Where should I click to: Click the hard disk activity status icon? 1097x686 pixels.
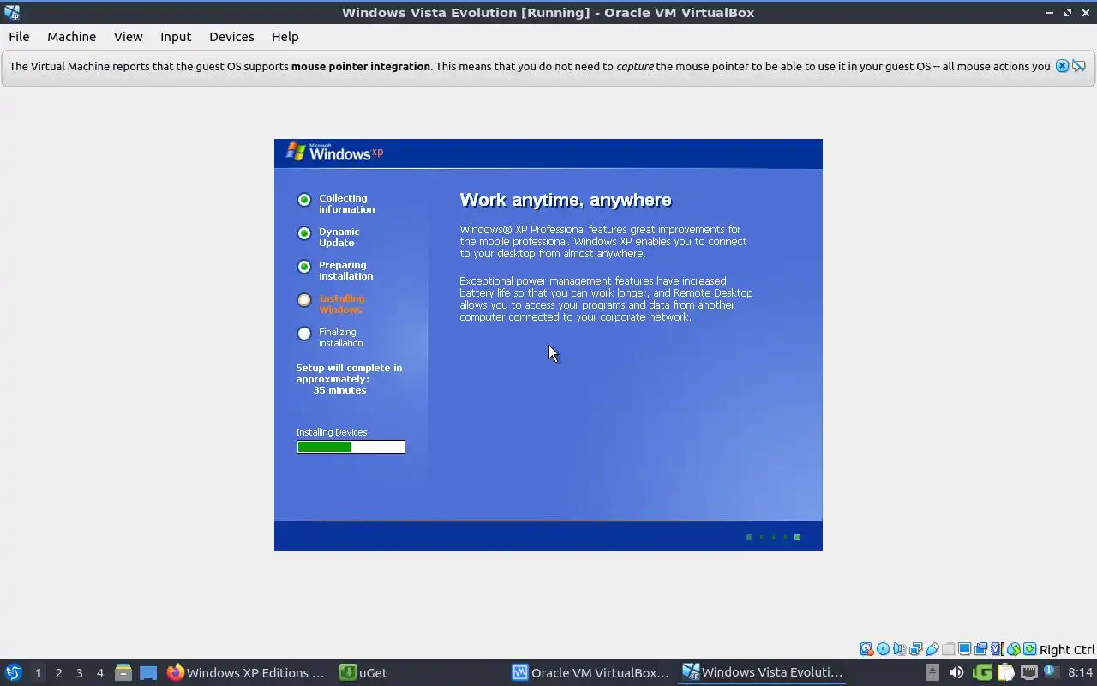tap(866, 649)
